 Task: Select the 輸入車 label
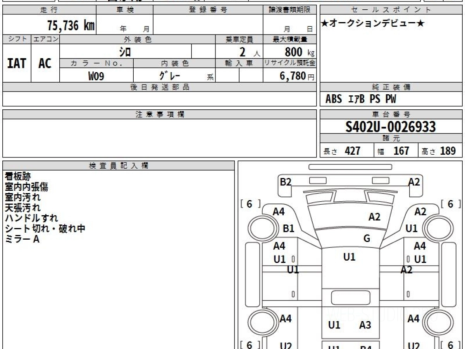point(239,63)
